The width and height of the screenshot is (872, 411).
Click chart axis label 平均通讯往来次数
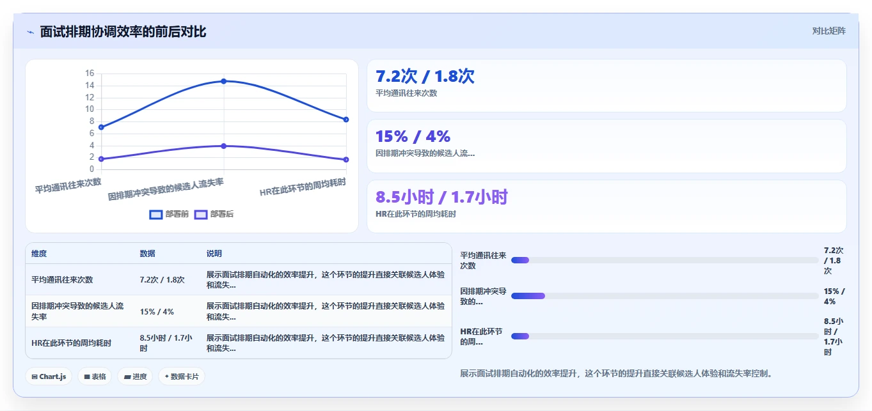(68, 185)
